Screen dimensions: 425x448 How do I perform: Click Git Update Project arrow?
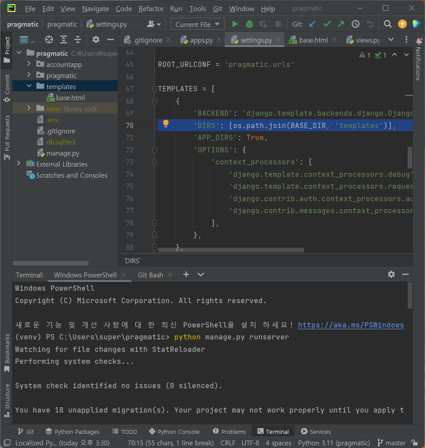click(x=313, y=24)
